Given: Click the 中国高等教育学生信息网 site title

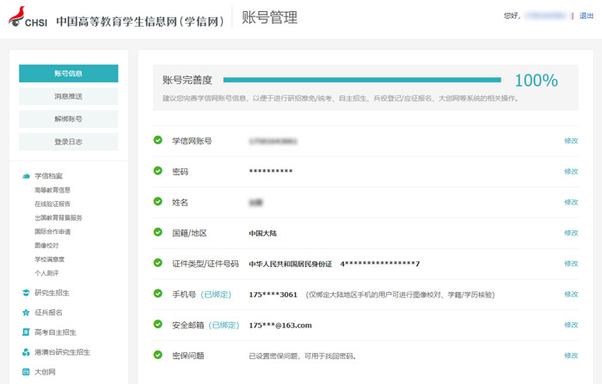Looking at the screenshot, I should pyautogui.click(x=140, y=21).
